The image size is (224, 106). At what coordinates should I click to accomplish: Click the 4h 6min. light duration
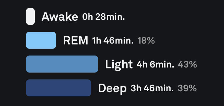pyautogui.click(x=155, y=64)
